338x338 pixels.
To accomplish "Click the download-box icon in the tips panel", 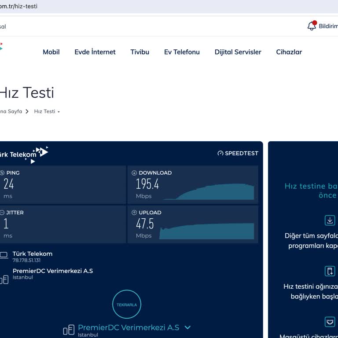I will click(x=330, y=220).
